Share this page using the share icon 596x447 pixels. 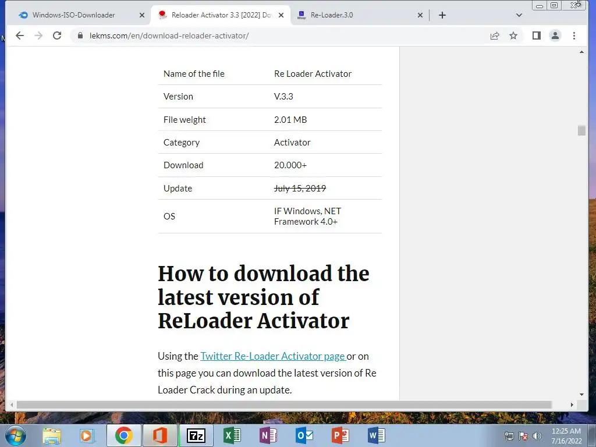(495, 36)
